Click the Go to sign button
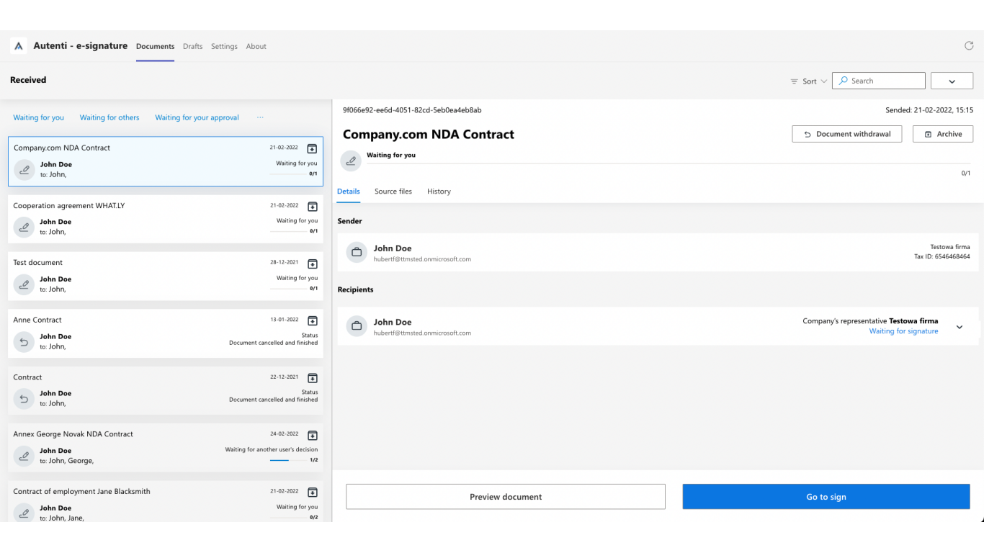Screen dimensions: 984x553 826,497
